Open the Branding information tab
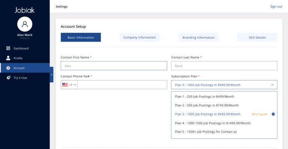Screen dimensions: 288x149 (x=198, y=37)
